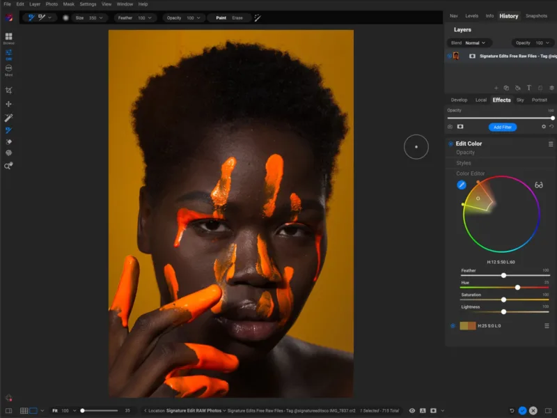This screenshot has height=418, width=557.
Task: Select the Move tool
Action: click(8, 104)
